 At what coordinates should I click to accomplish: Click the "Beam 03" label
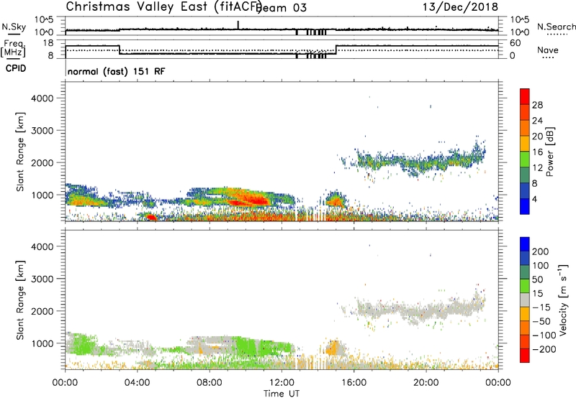point(282,8)
